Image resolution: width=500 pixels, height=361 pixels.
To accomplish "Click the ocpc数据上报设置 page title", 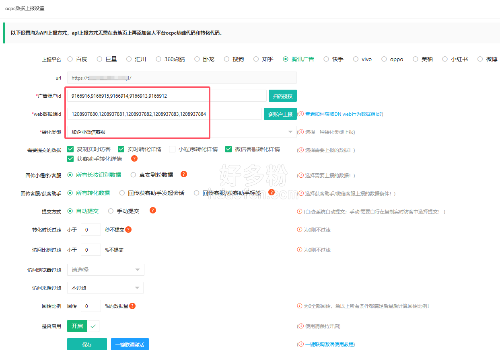I will tap(25, 8).
